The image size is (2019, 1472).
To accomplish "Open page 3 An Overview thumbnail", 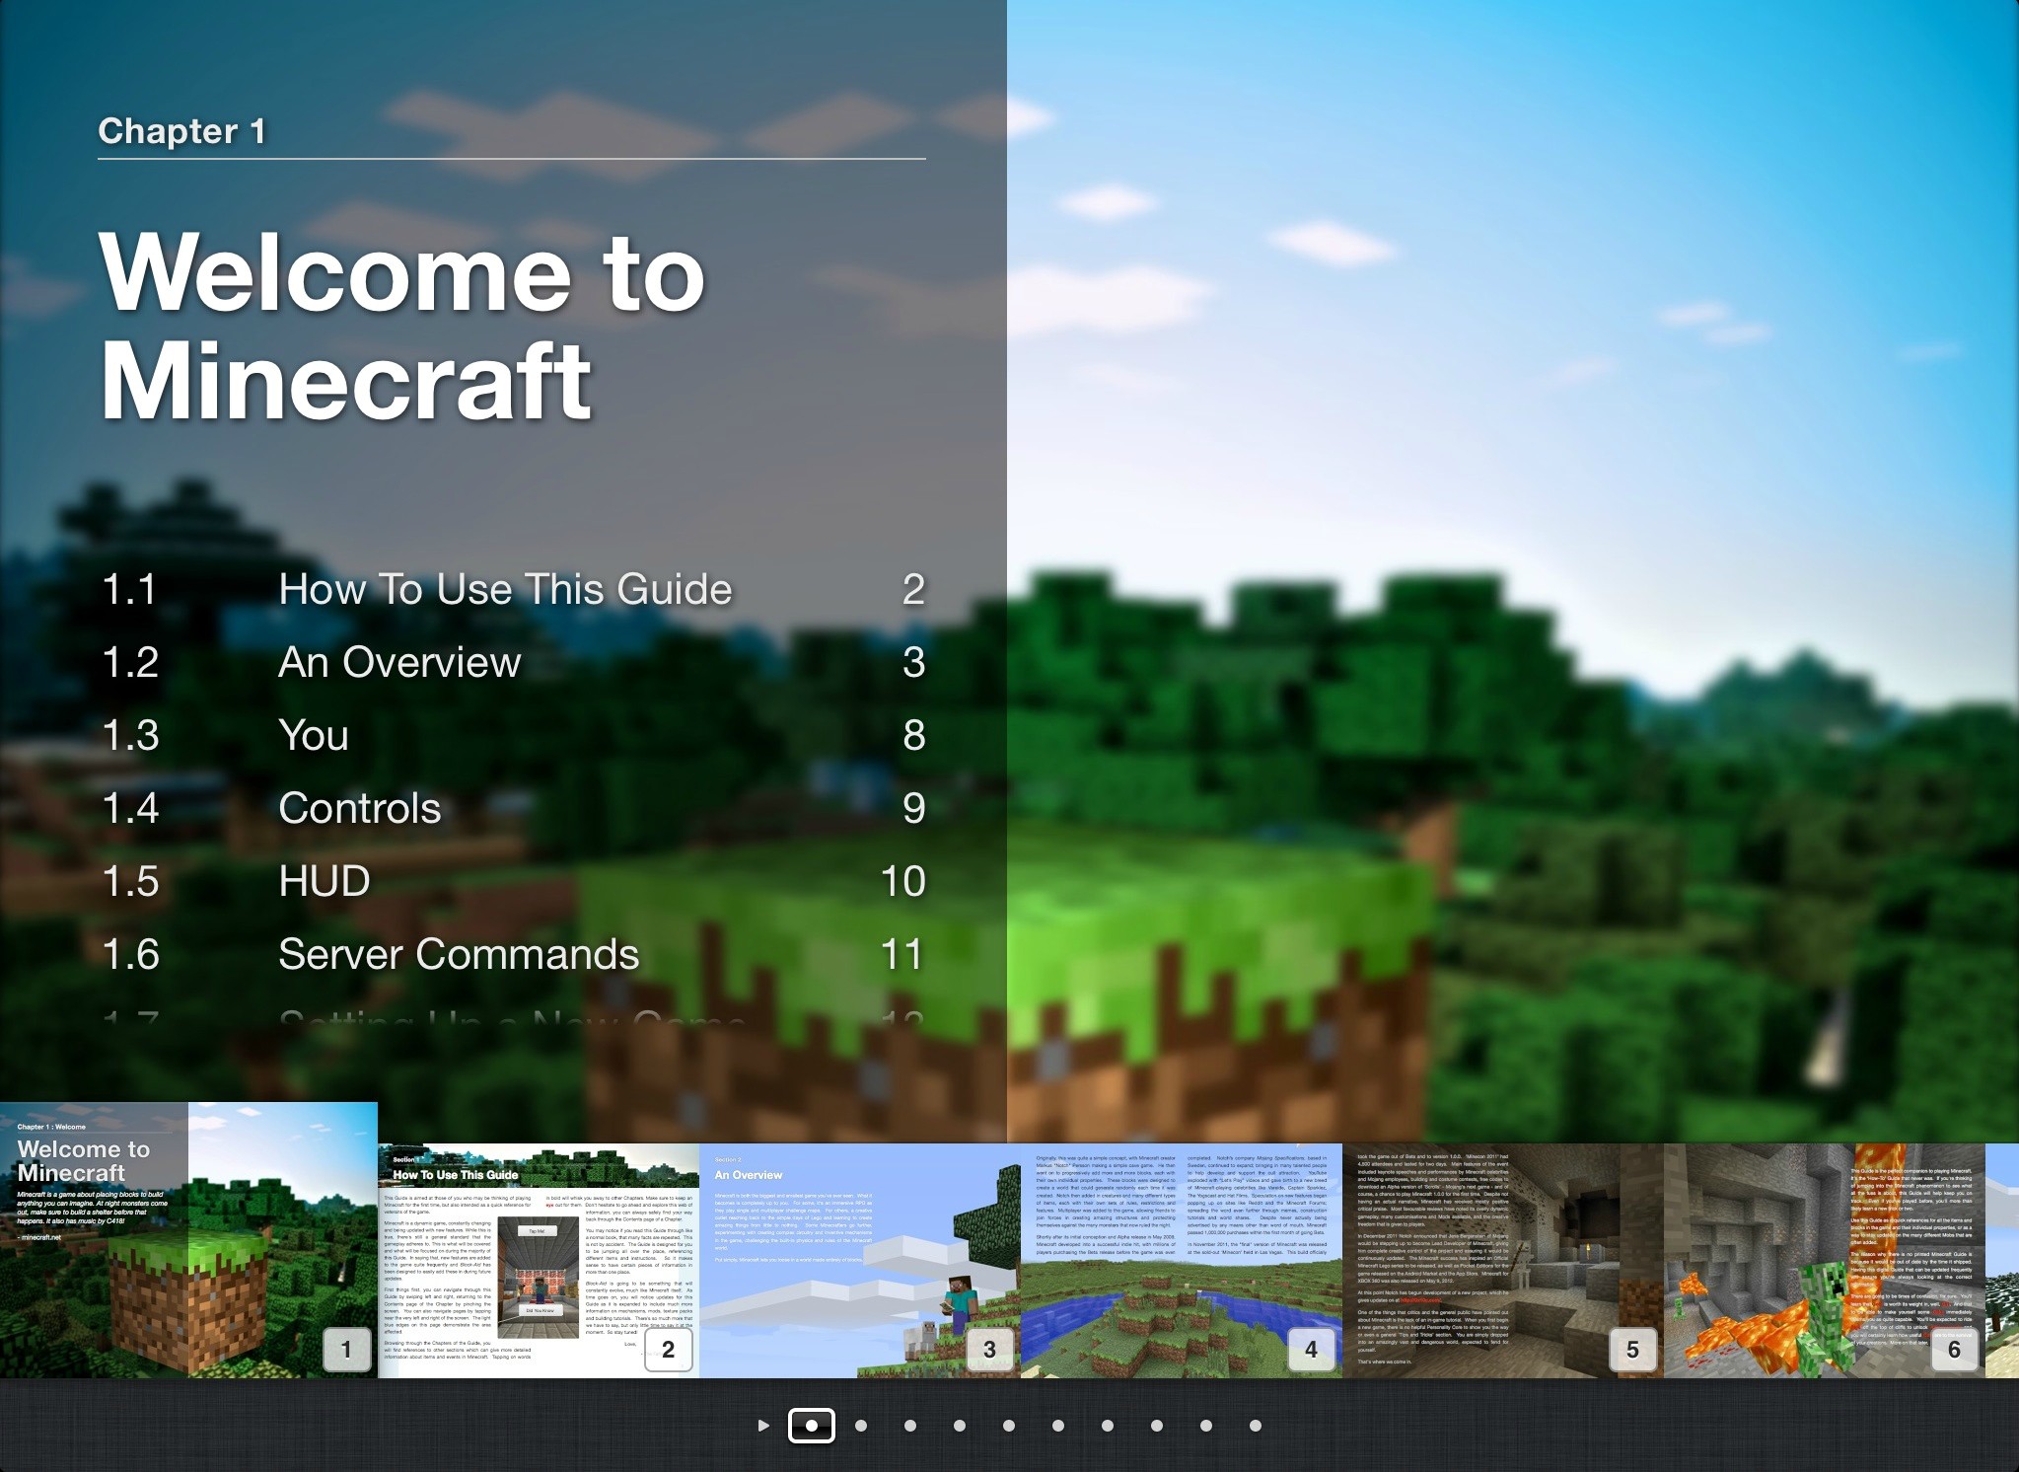I will pos(860,1260).
